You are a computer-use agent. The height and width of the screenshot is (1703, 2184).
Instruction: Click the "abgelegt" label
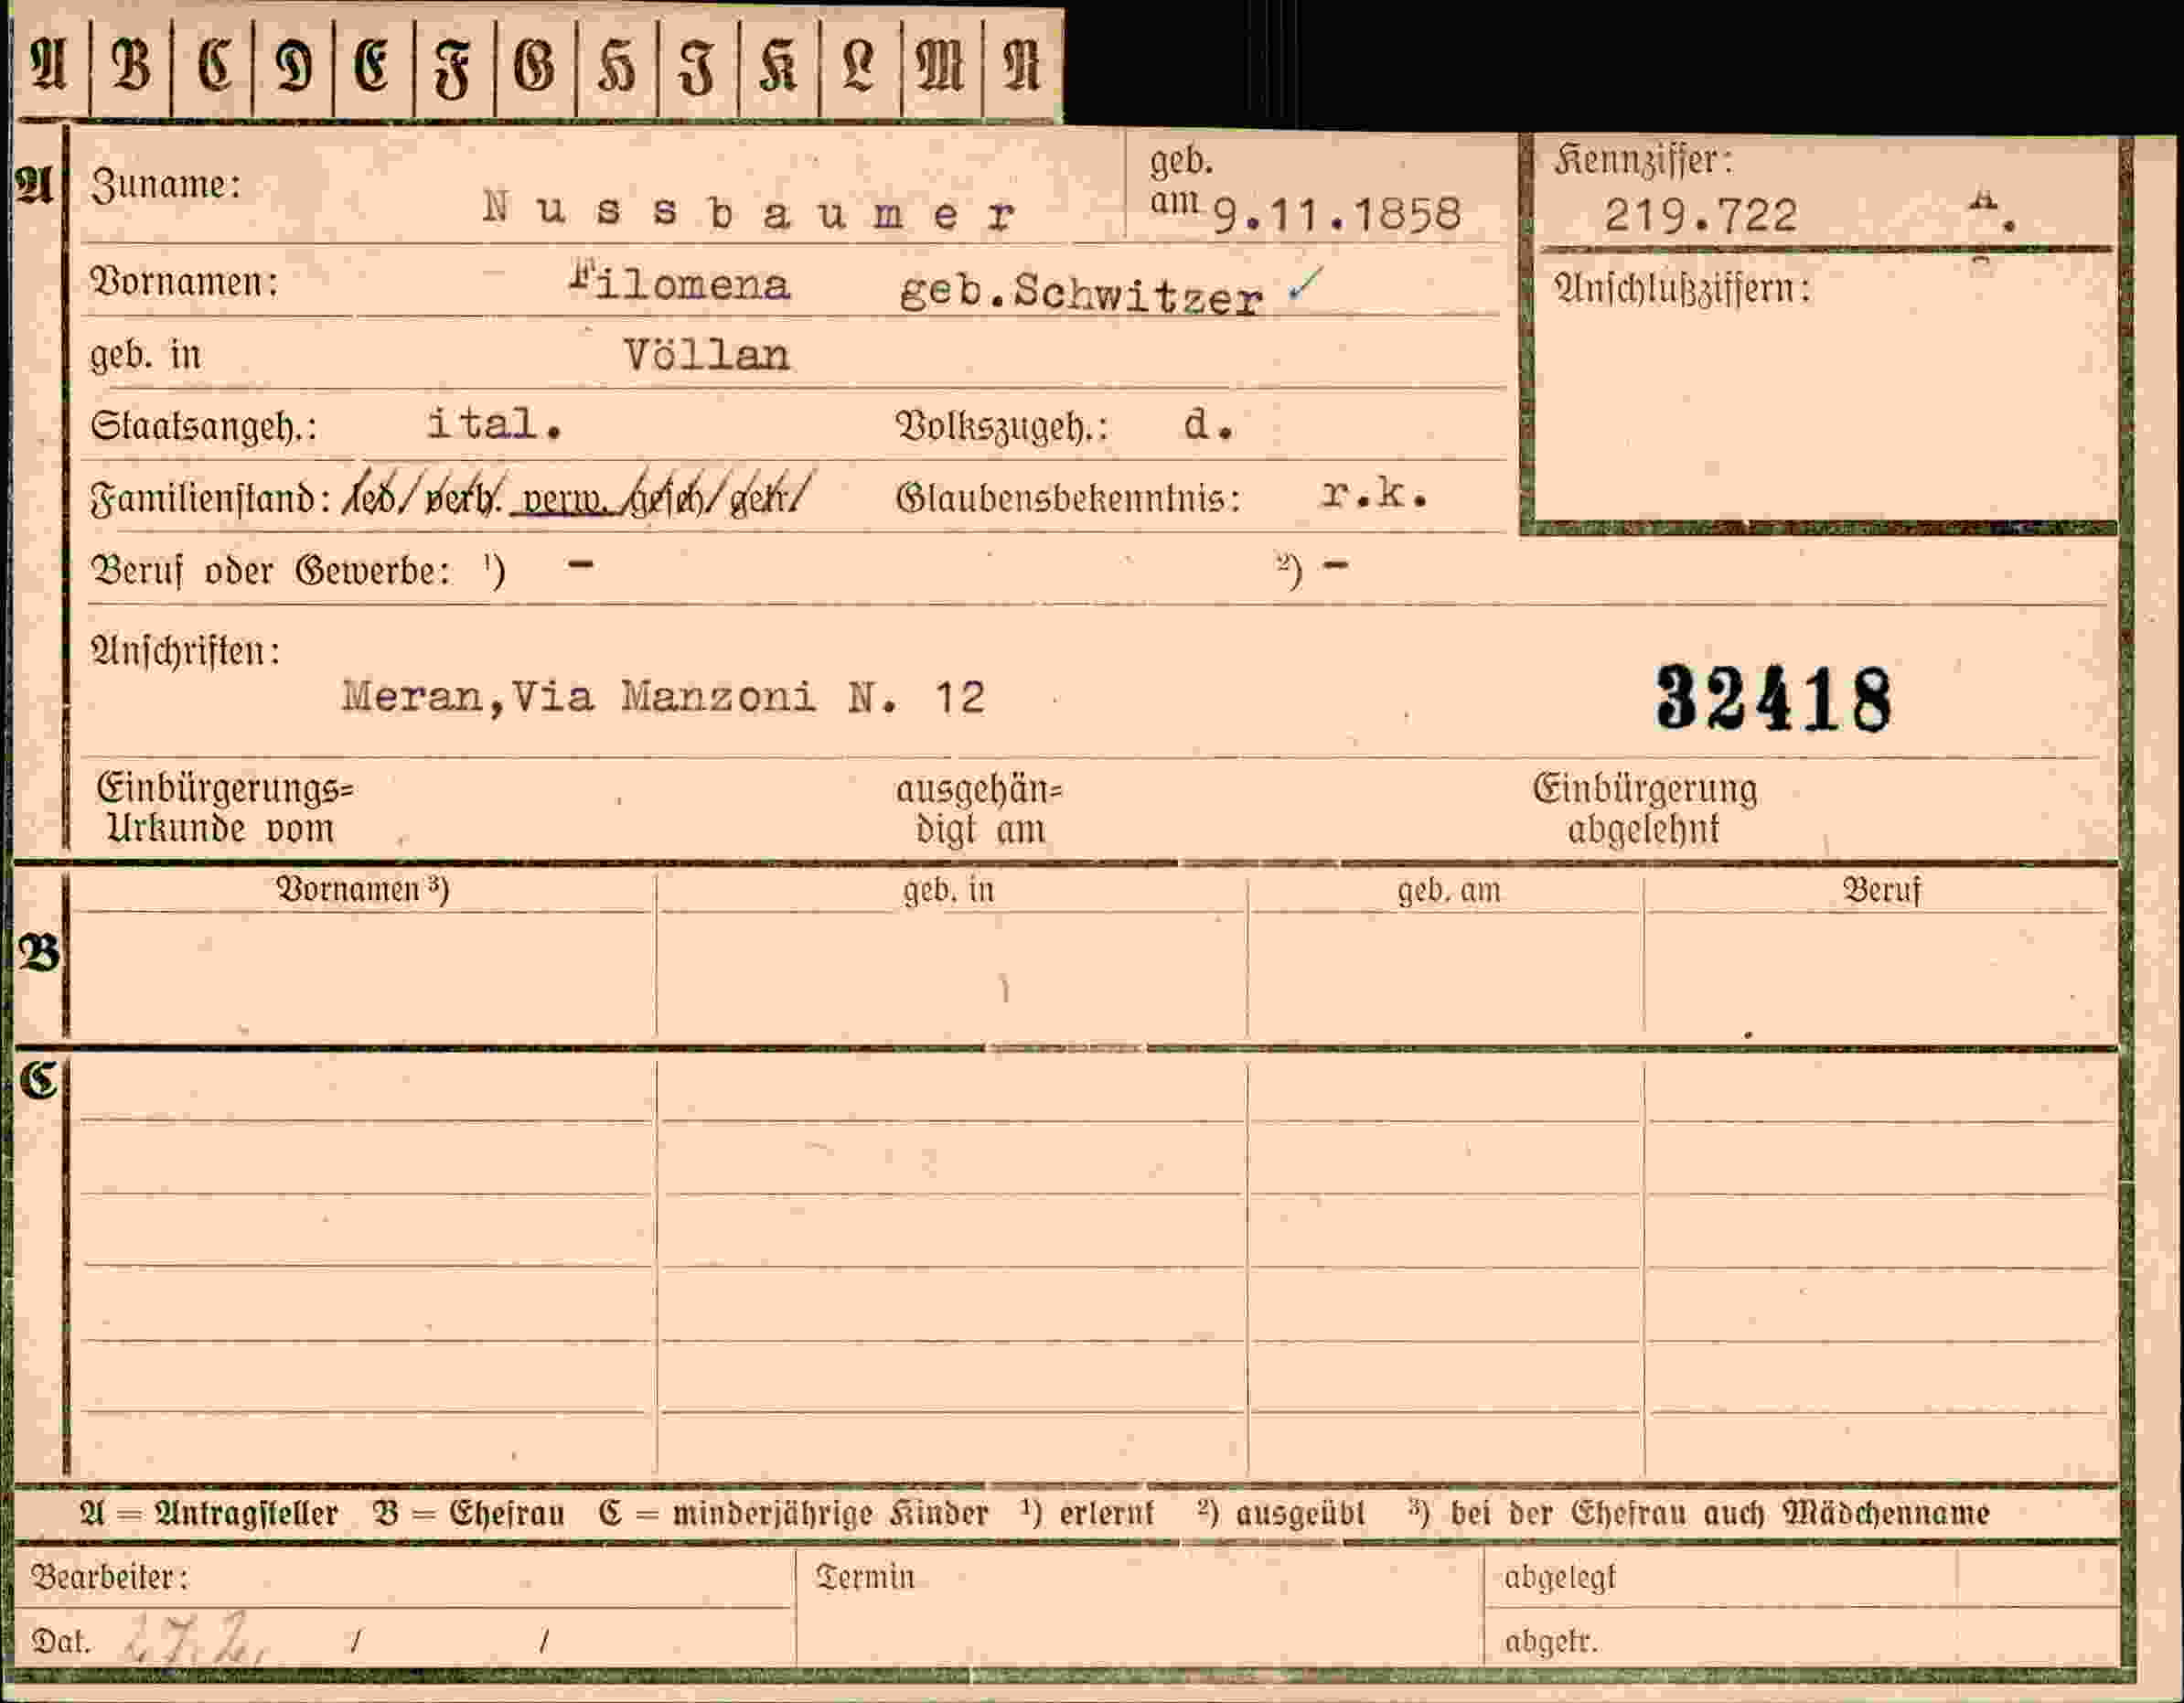[1559, 1579]
